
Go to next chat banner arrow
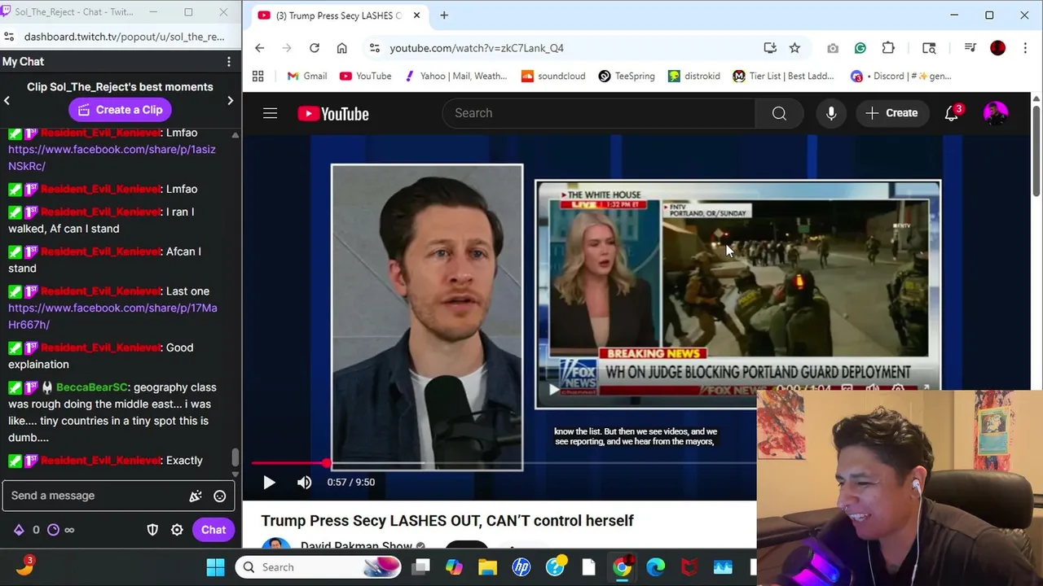point(230,100)
